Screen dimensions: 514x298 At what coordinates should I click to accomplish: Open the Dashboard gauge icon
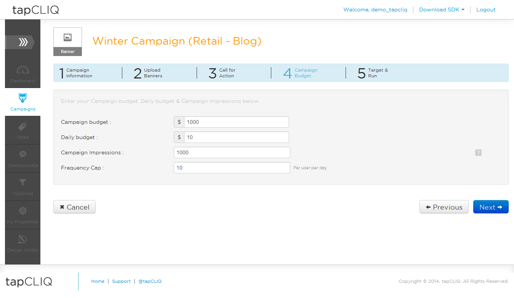coord(23,70)
